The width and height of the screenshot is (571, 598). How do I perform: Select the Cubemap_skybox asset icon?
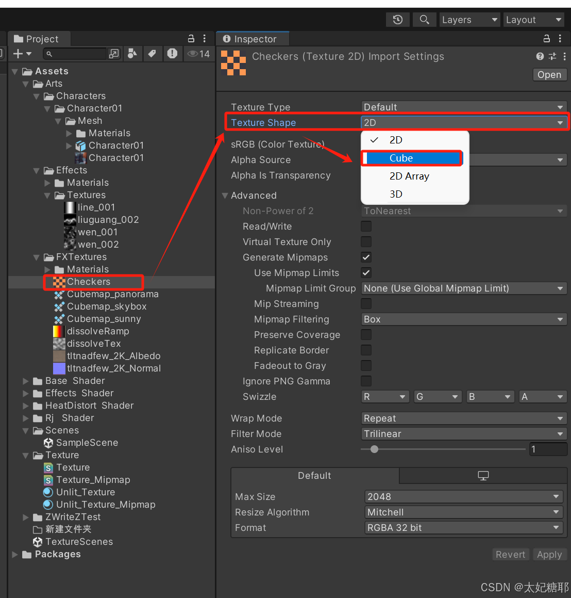coord(59,306)
